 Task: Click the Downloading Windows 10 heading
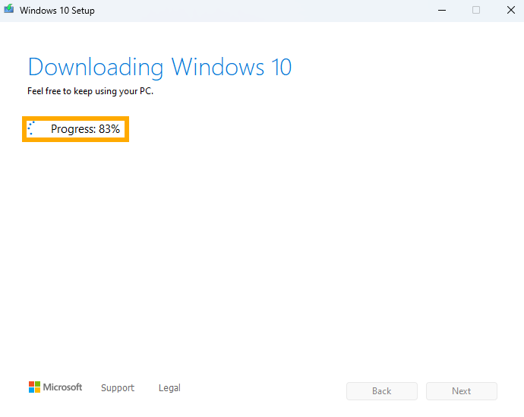click(159, 68)
